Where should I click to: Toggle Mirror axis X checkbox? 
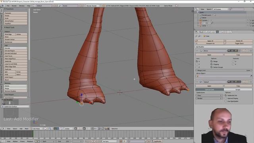tap(197, 61)
